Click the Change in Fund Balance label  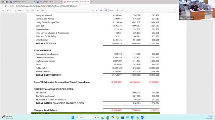45,110
